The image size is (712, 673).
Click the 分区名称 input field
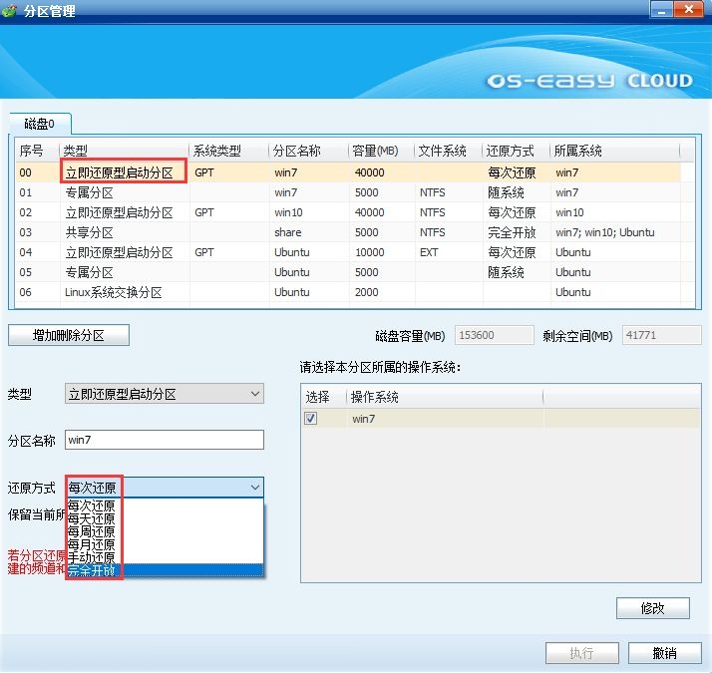(165, 440)
